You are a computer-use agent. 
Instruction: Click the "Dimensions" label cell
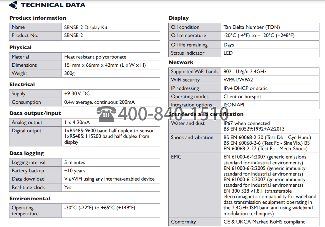35,65
